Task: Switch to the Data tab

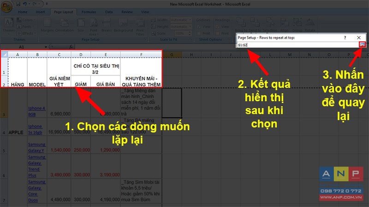Action: click(x=109, y=12)
